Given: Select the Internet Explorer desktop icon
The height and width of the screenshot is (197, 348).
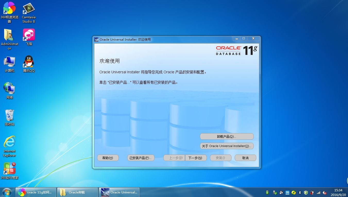Looking at the screenshot, I should click(x=9, y=146).
